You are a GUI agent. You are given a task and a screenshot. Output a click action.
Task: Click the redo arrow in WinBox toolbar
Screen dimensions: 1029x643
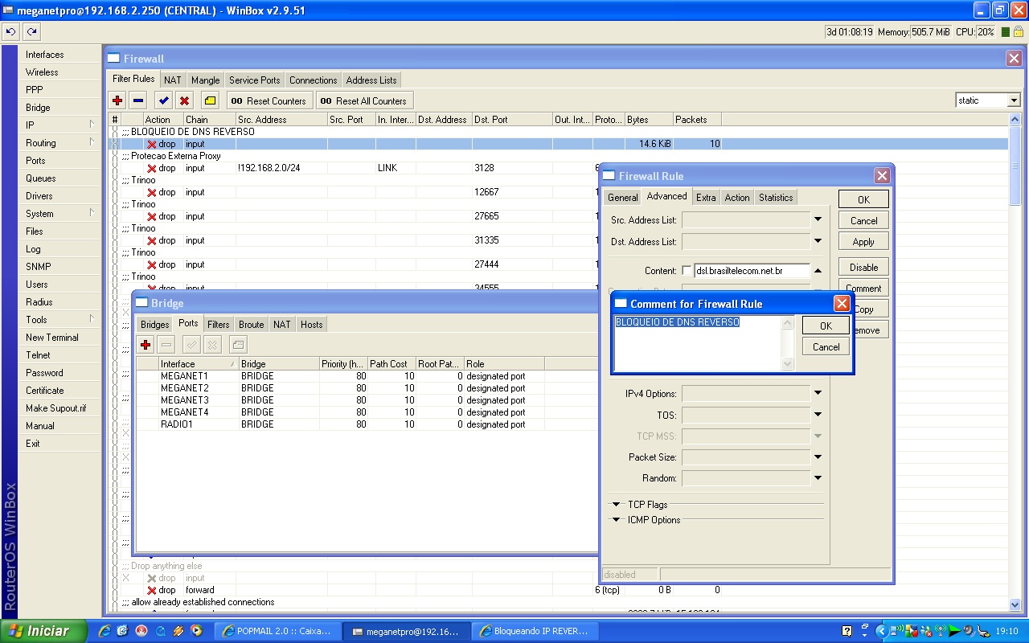click(x=31, y=31)
